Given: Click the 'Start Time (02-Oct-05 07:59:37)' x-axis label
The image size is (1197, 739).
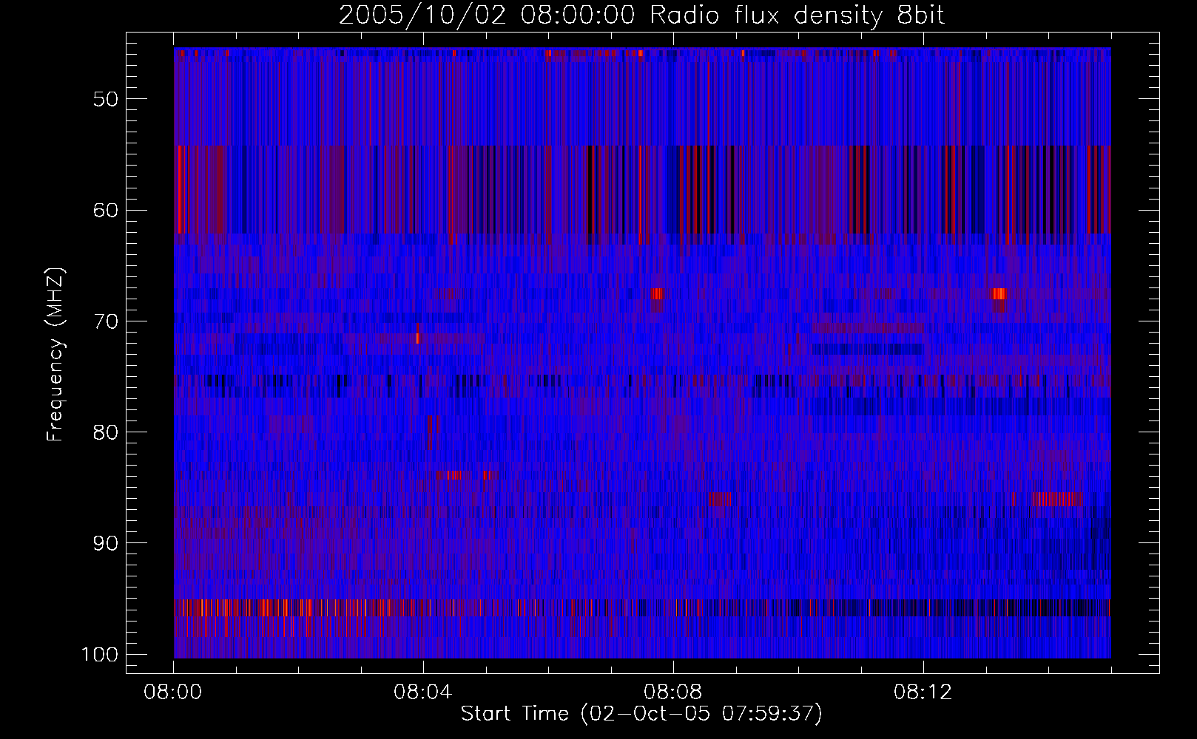Looking at the screenshot, I should (x=641, y=714).
